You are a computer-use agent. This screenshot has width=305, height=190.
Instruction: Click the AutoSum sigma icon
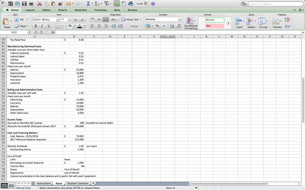[88, 4]
